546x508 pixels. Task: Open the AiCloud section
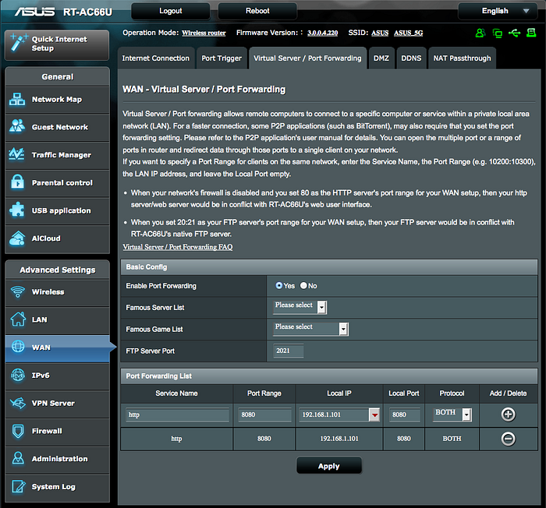tap(58, 238)
